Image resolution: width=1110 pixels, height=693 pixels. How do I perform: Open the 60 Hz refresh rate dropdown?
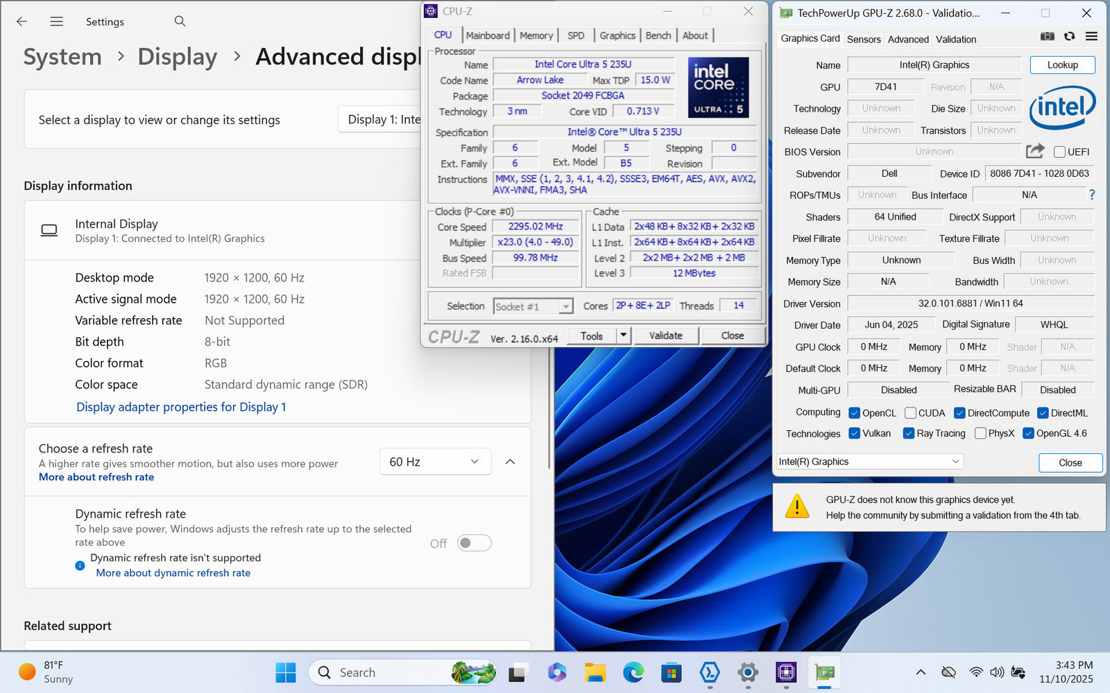coord(435,462)
